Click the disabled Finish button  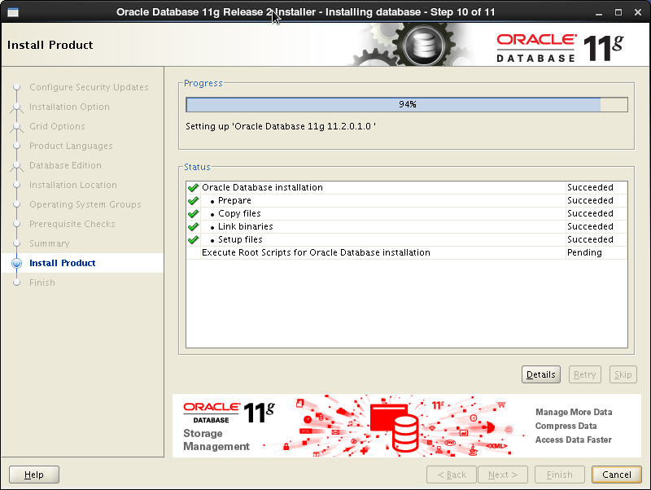pos(560,475)
